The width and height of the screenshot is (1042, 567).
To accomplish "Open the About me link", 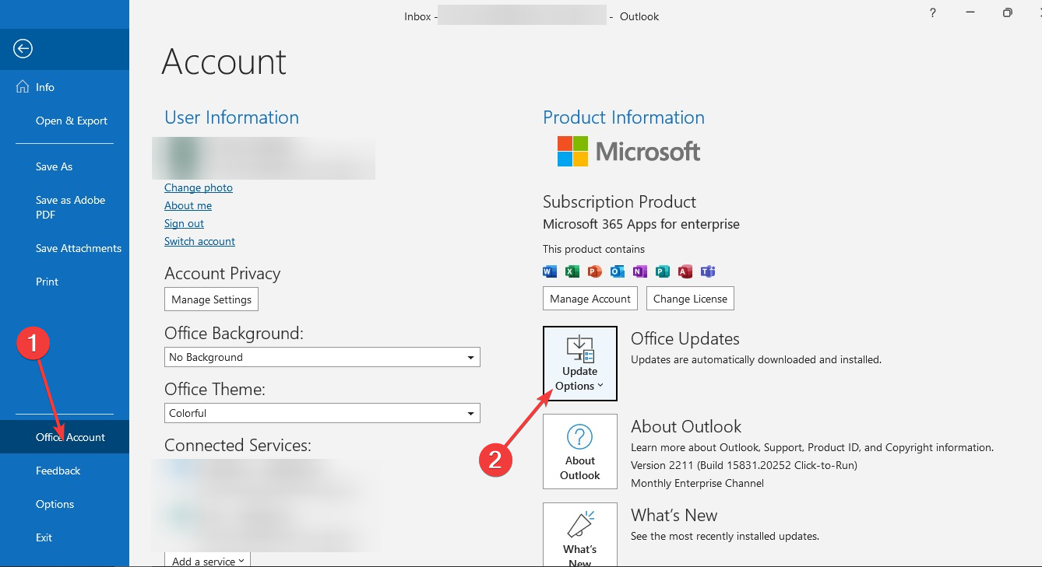I will [x=188, y=205].
